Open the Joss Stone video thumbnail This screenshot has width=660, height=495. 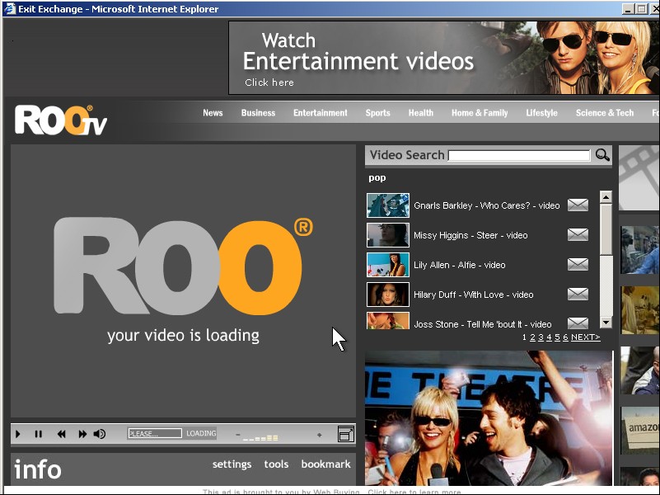coord(387,321)
